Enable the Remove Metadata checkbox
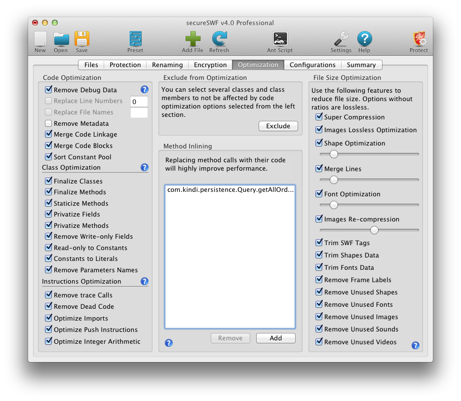461x401 pixels. 48,123
